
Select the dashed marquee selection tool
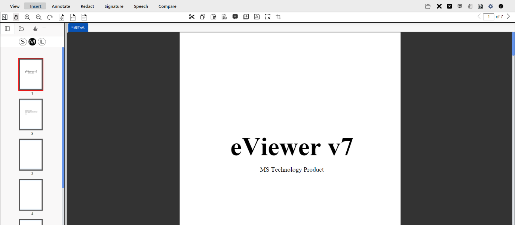(x=268, y=17)
